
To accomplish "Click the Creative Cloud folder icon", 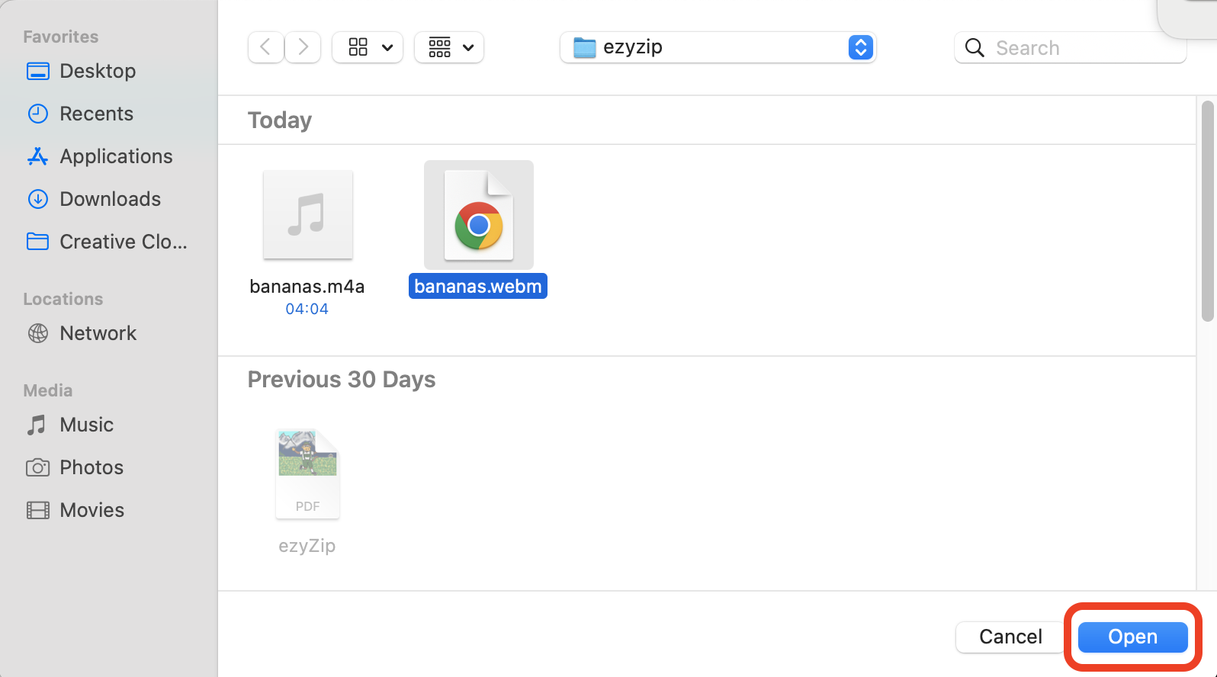I will pyautogui.click(x=38, y=242).
